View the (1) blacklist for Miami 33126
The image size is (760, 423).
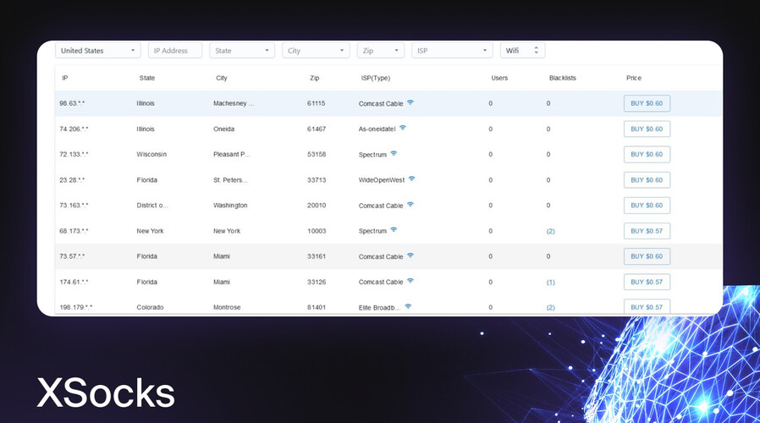point(550,282)
